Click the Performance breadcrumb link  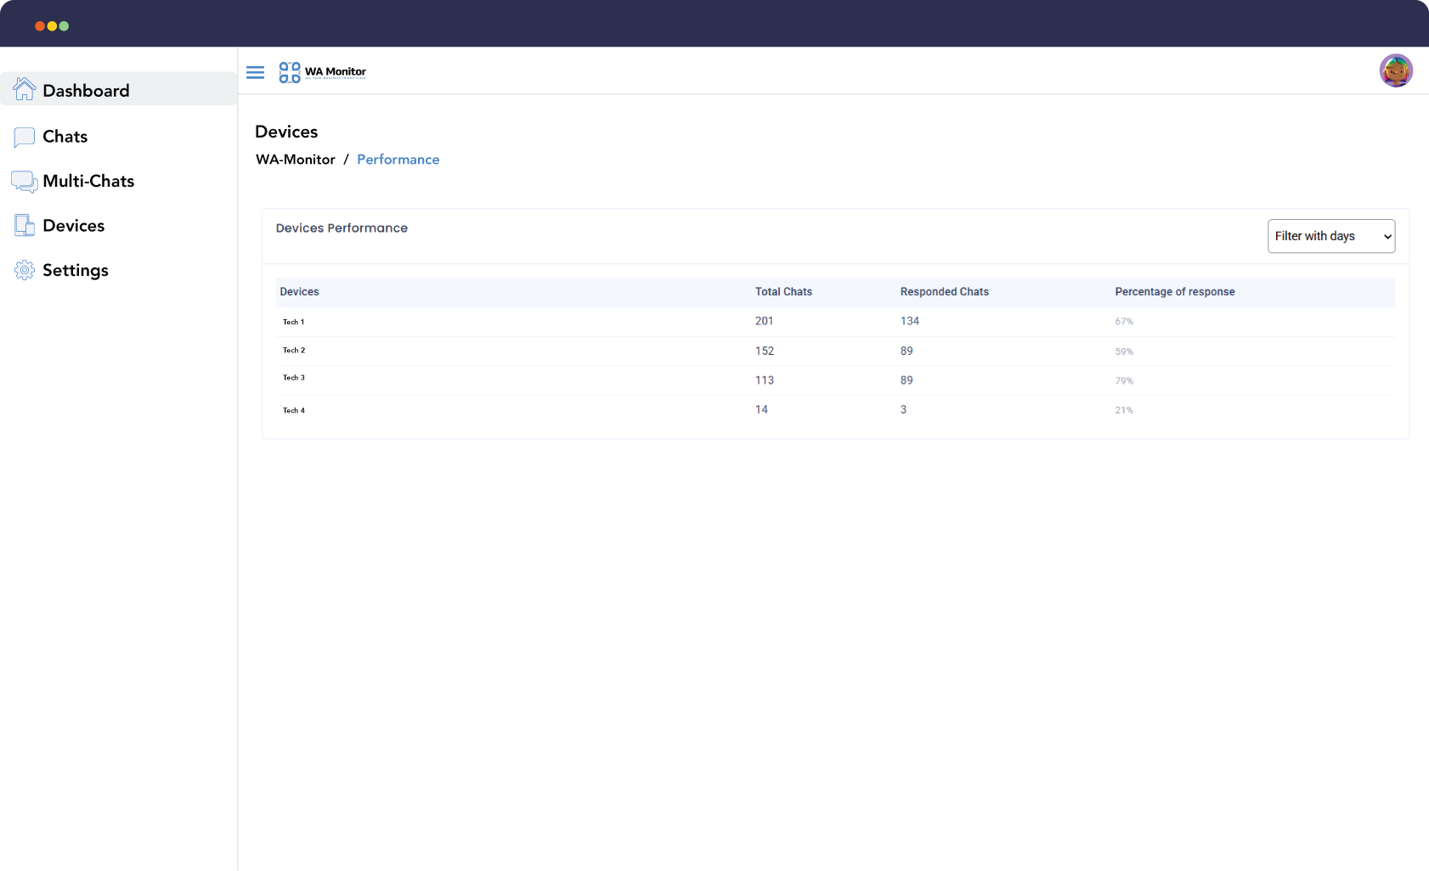click(x=398, y=160)
